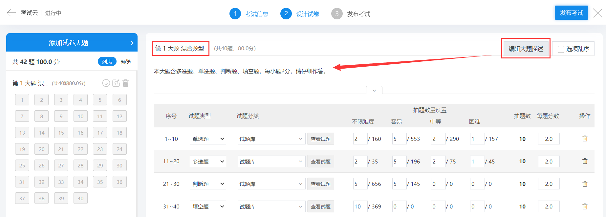Click 查看试题 button in 判断题 row
Viewport: 606px width, 217px height.
[320, 184]
